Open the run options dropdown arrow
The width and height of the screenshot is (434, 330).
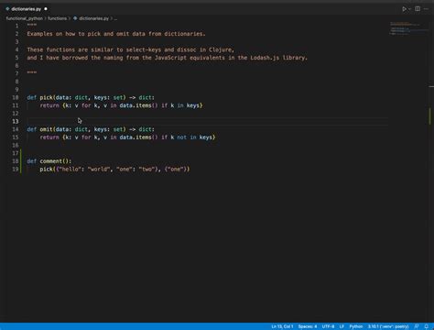(409, 9)
